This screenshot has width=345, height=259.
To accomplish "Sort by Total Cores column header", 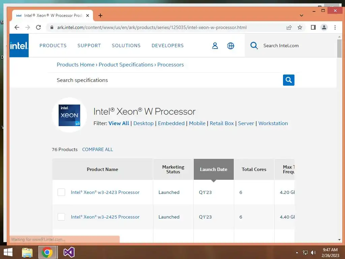I will [x=254, y=169].
